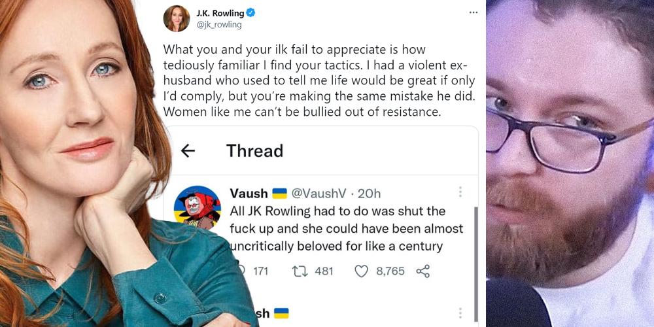This screenshot has width=654, height=327.
Task: Click J.K. Rowling's blue verified badge
Action: [250, 13]
